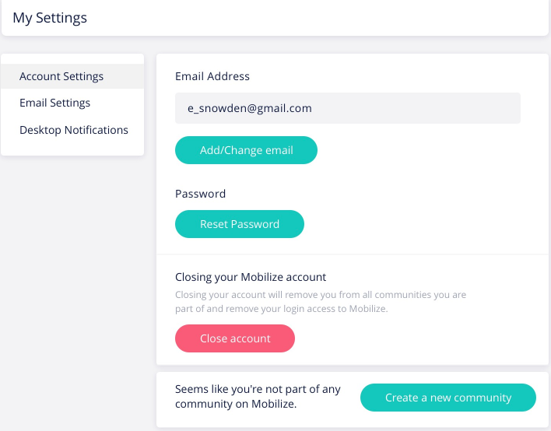This screenshot has width=551, height=431.
Task: Click the gray account-closing description text
Action: [321, 302]
